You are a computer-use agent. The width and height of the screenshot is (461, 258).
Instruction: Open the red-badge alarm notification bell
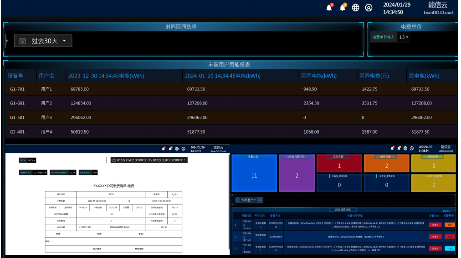click(329, 8)
